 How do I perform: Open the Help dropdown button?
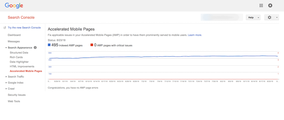pyautogui.click(x=253, y=17)
